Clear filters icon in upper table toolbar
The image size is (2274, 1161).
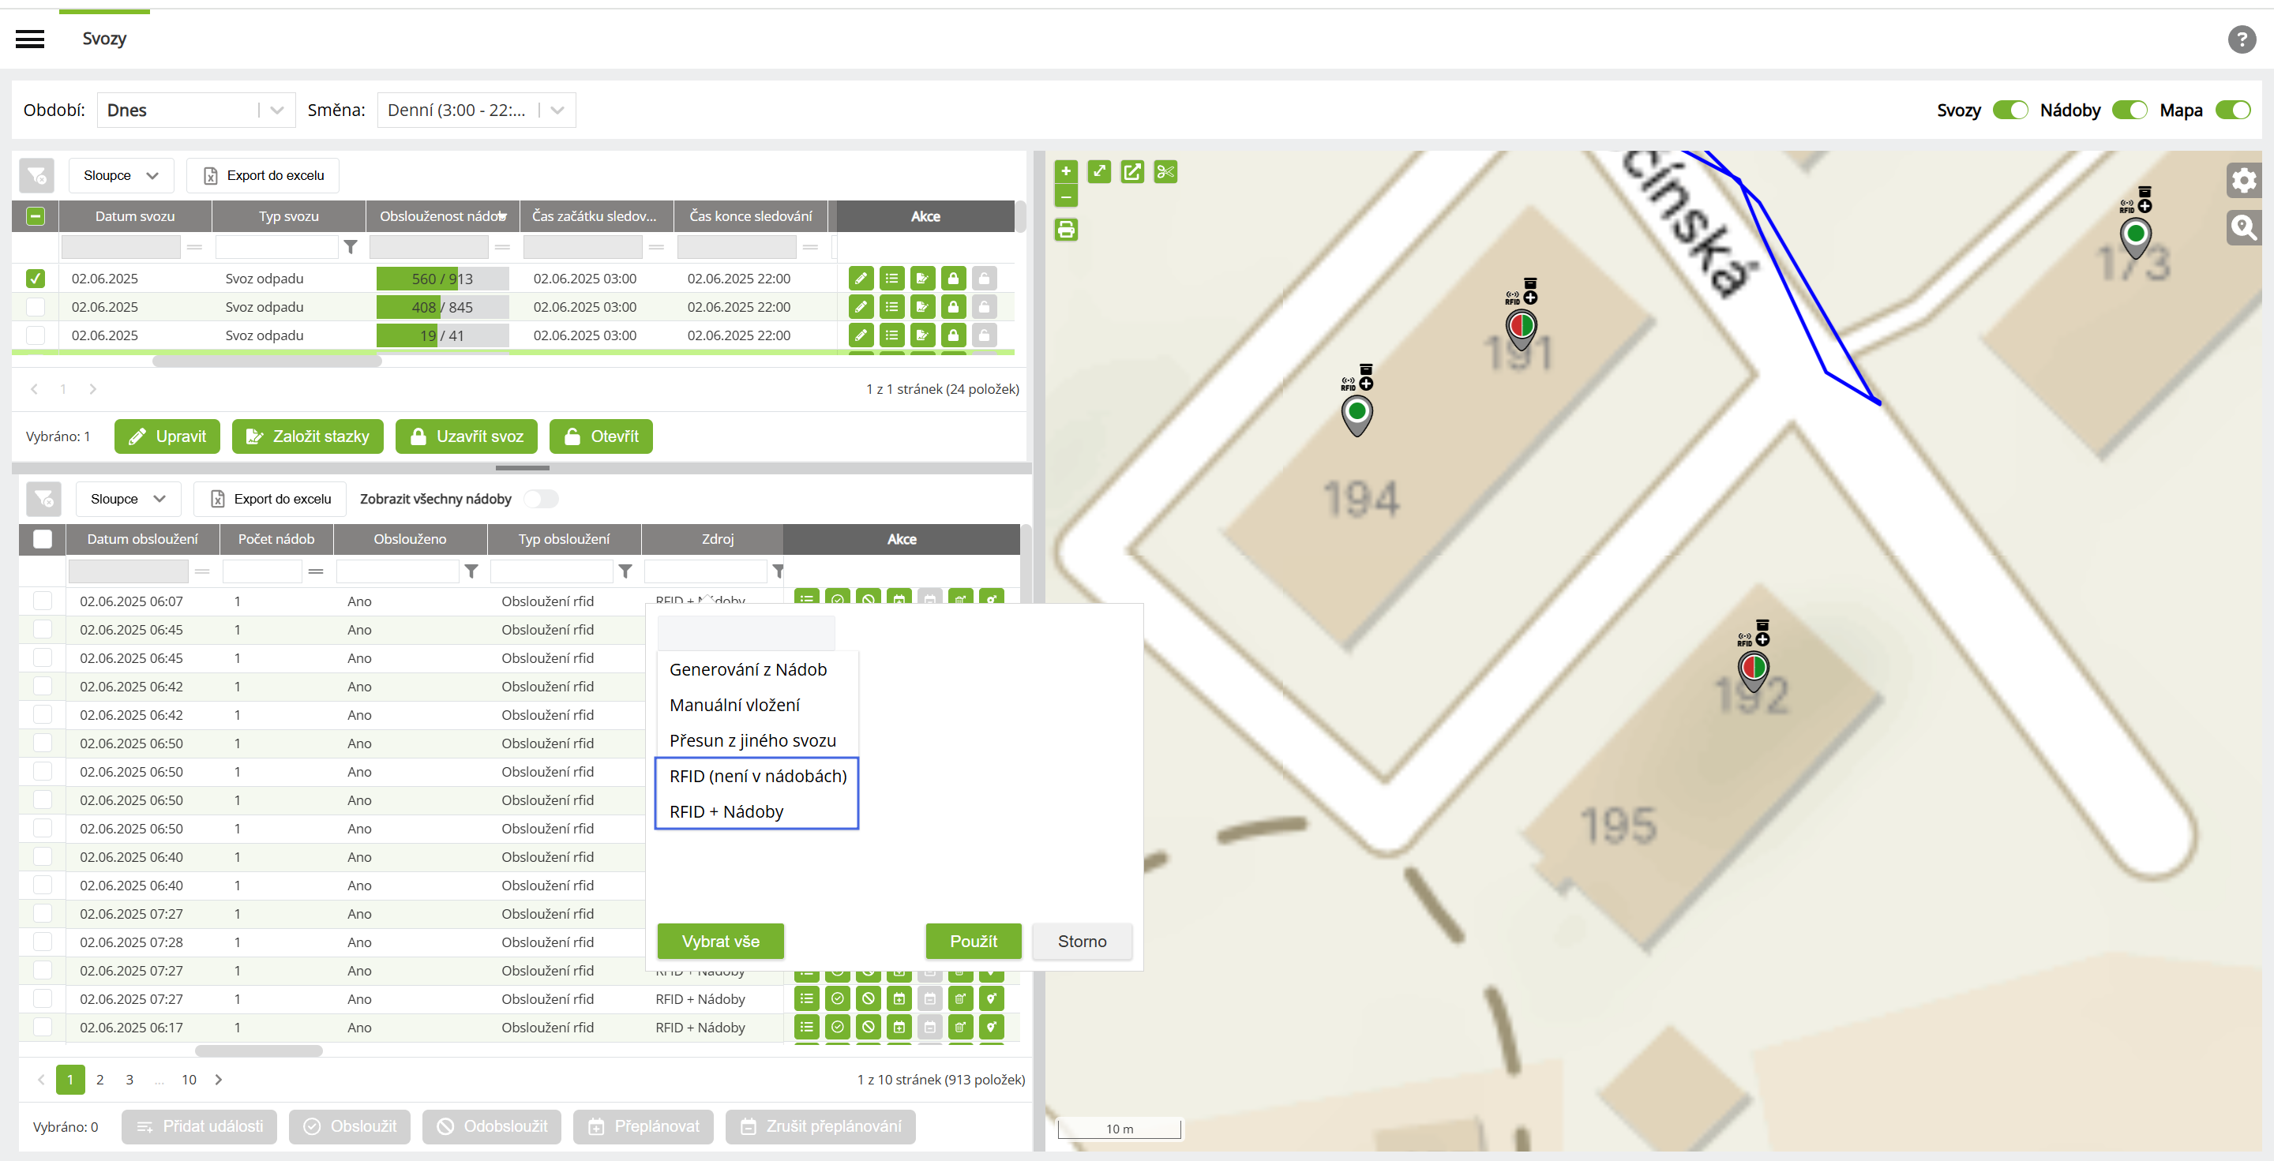[37, 175]
